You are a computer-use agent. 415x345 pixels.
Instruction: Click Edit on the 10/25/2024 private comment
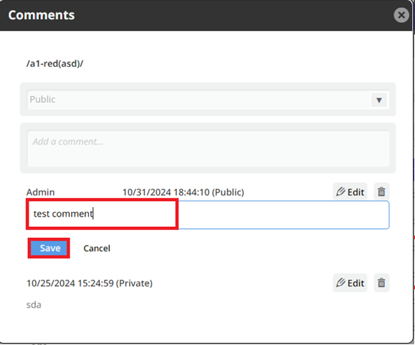(x=350, y=283)
